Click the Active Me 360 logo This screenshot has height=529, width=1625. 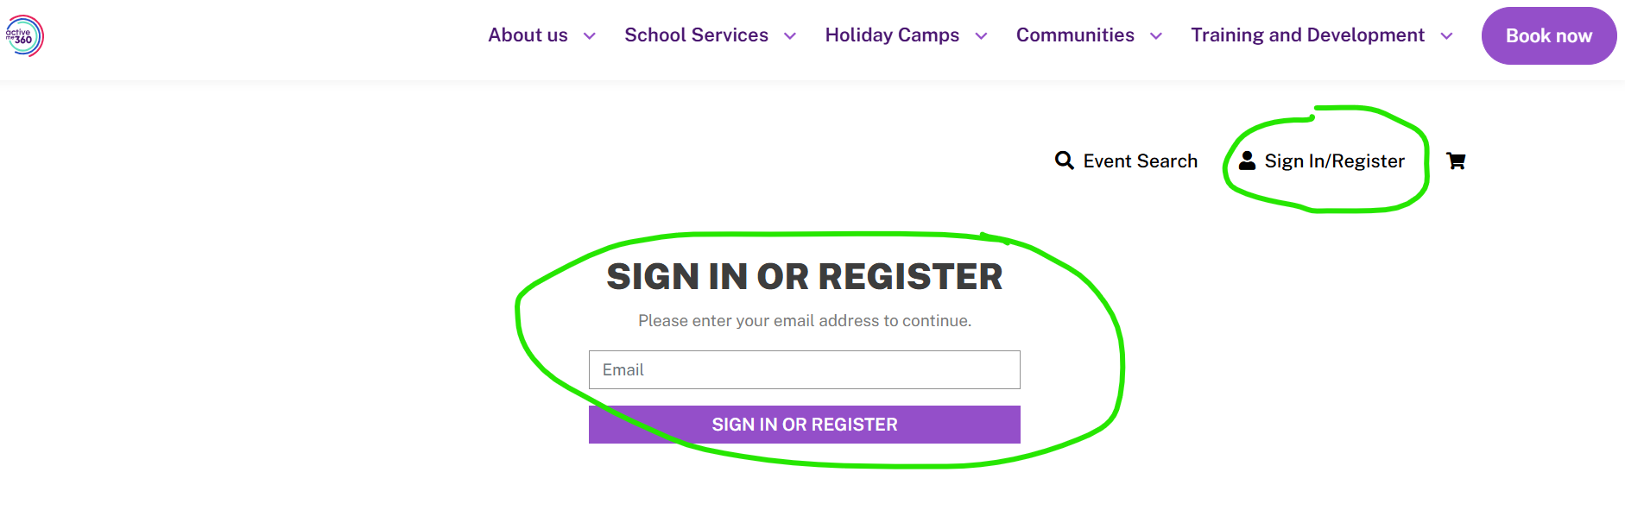[24, 36]
